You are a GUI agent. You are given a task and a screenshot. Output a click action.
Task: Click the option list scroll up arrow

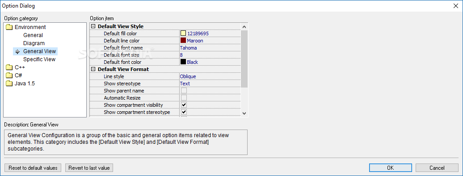click(244, 26)
